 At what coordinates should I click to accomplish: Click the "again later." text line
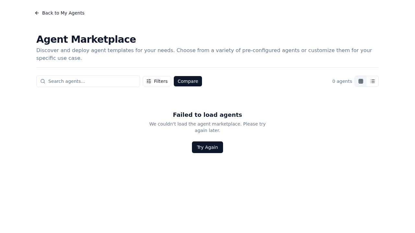point(207,130)
